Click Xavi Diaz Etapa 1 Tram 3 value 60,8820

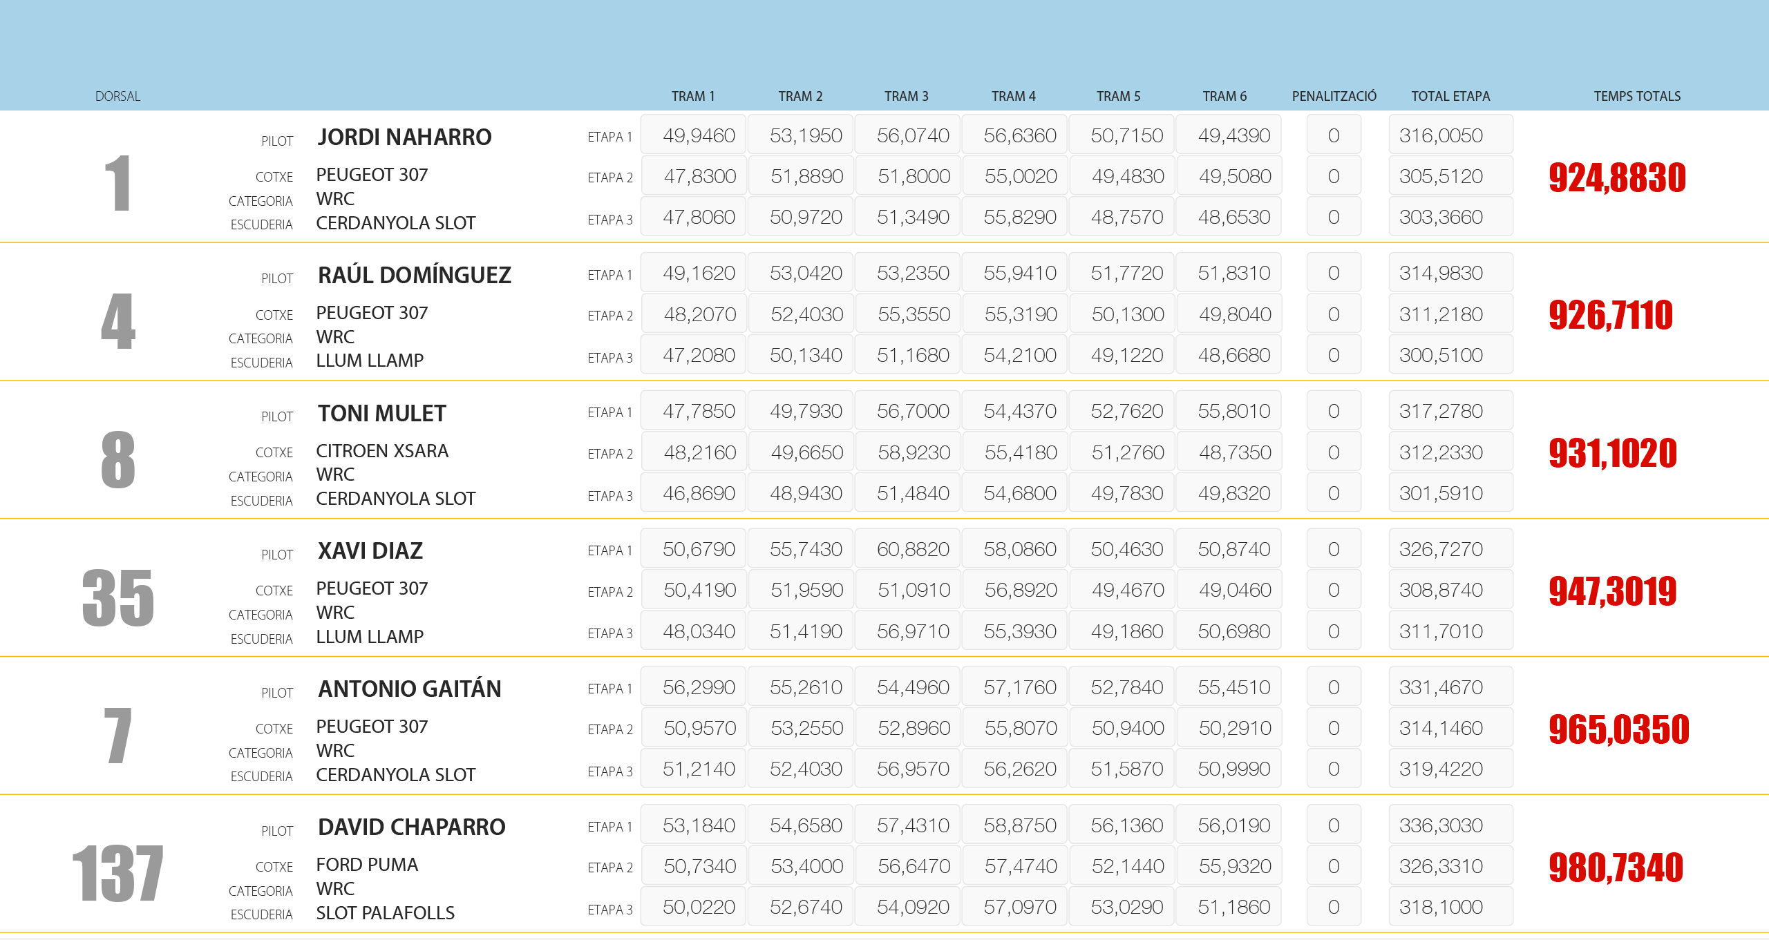click(x=907, y=549)
